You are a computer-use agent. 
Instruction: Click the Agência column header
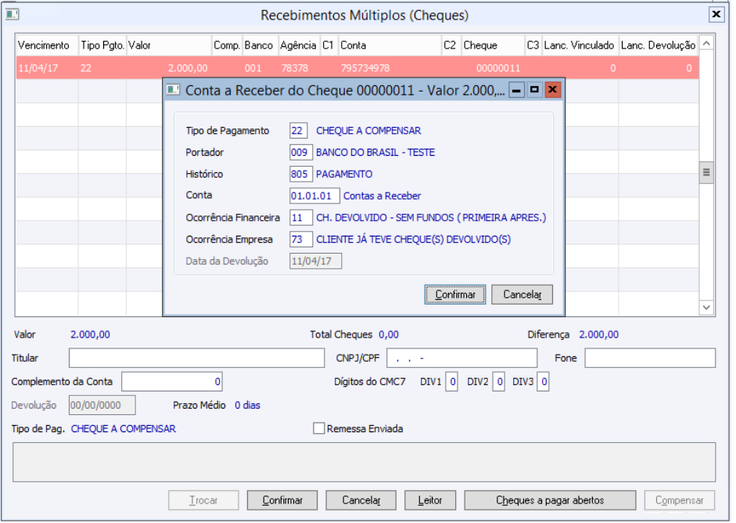tap(299, 45)
